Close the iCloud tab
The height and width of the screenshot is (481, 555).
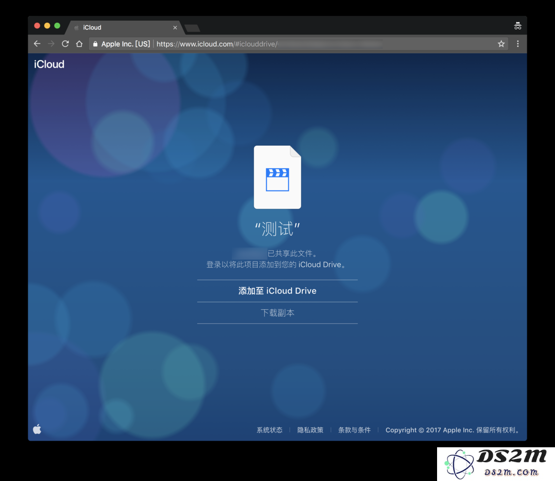click(175, 28)
